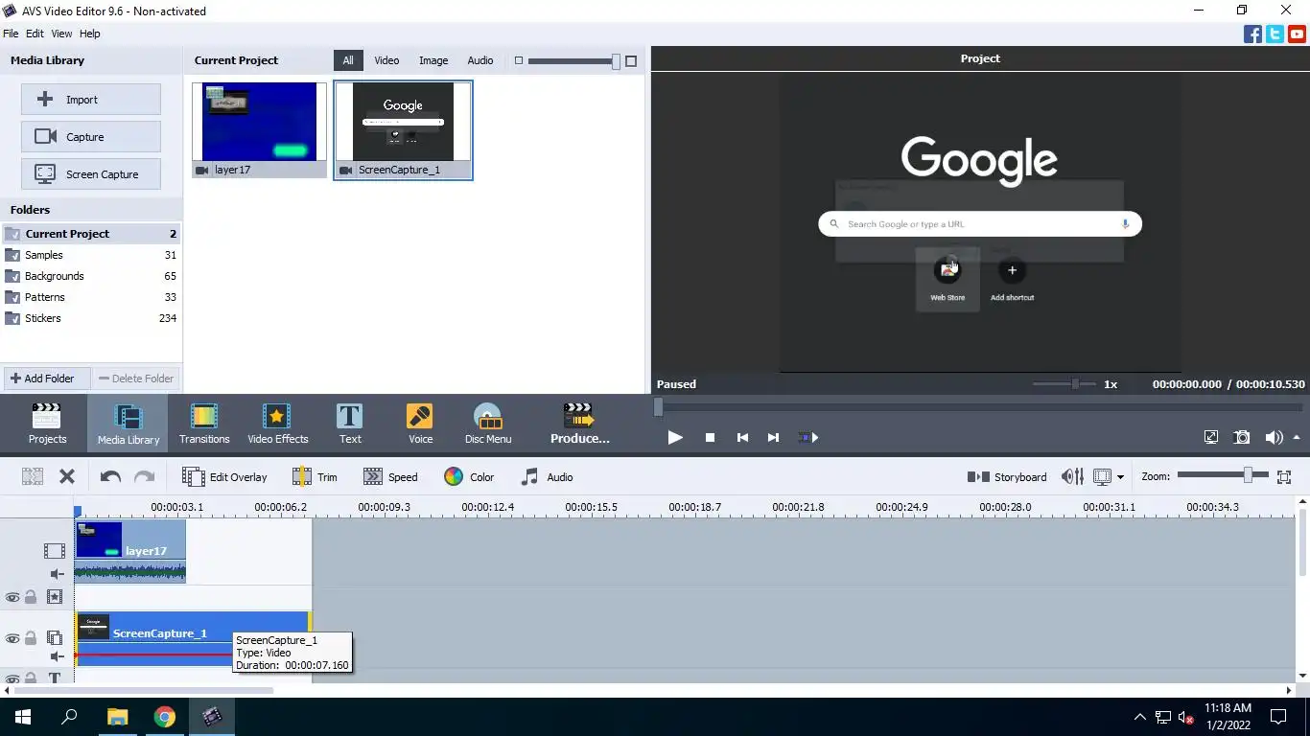Click the effects track star icon
The image size is (1310, 736).
tap(55, 597)
